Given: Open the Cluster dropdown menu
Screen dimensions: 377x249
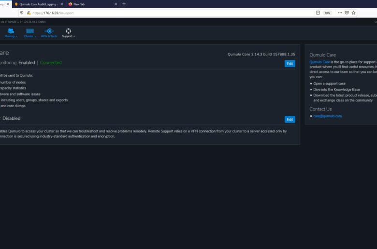Looking at the screenshot, I should (30, 33).
